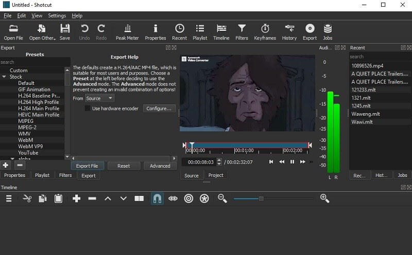Collapse the Stock presets tree
412x255 pixels.
[x=5, y=77]
